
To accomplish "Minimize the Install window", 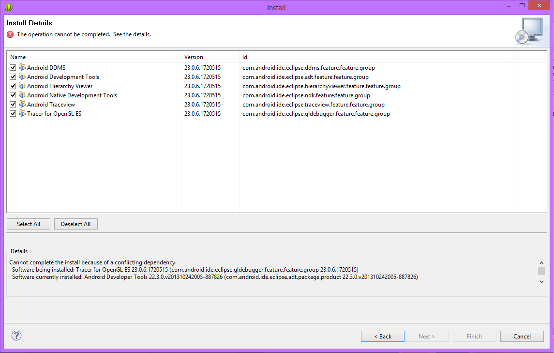I will point(509,6).
